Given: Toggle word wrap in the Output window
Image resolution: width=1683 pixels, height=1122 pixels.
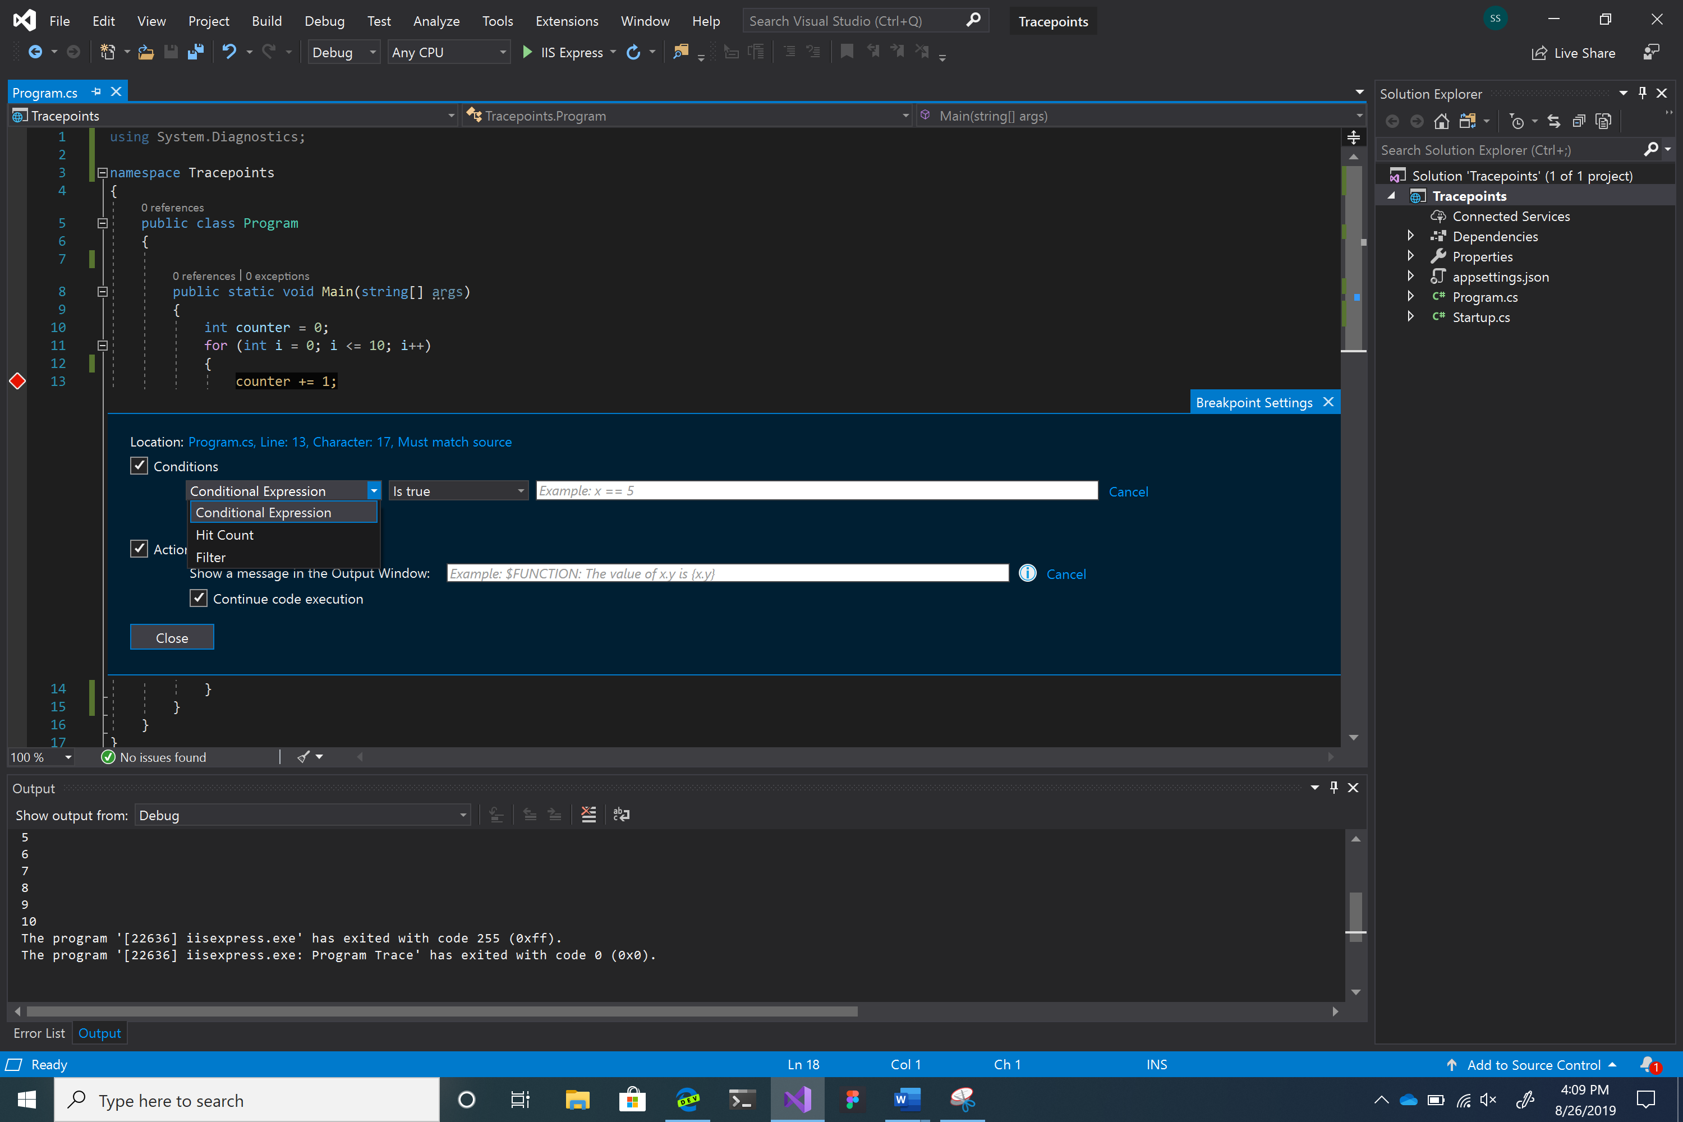Looking at the screenshot, I should click(621, 815).
